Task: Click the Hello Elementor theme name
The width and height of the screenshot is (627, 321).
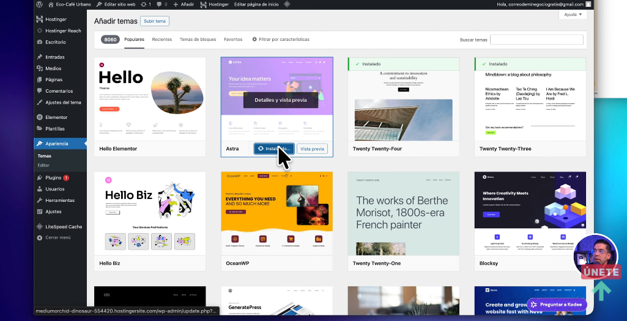Action: click(118, 149)
